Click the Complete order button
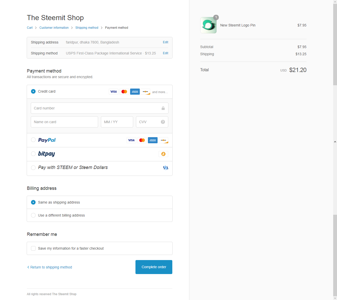 click(x=154, y=267)
